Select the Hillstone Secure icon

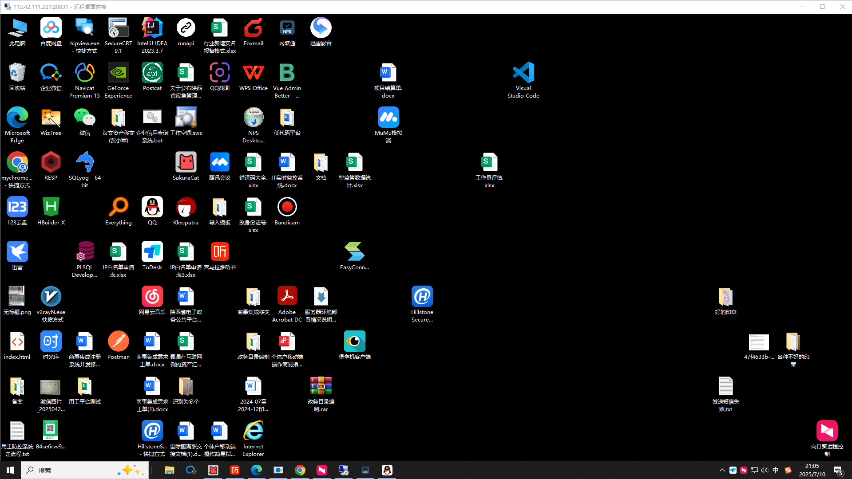click(x=422, y=304)
